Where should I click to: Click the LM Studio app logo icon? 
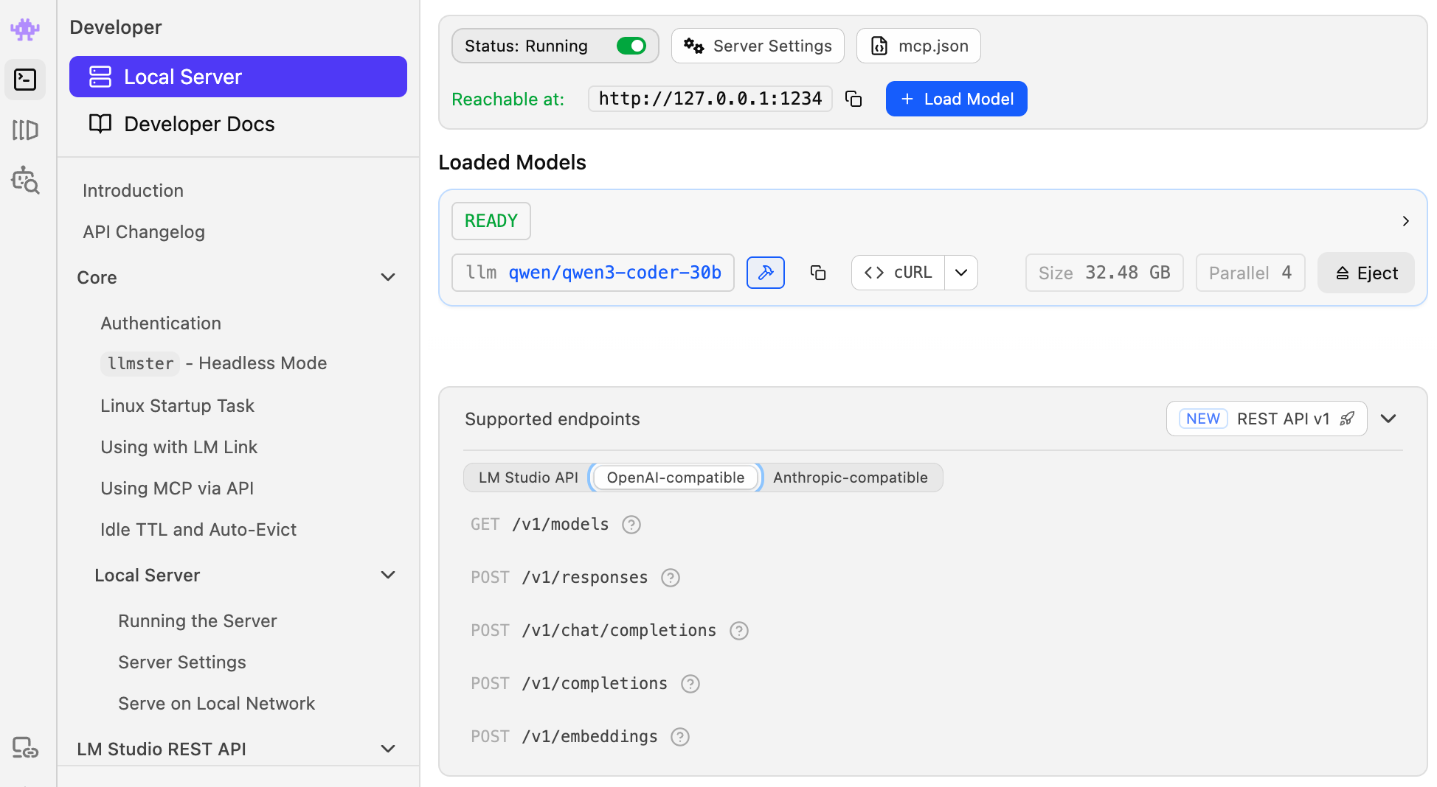[x=25, y=29]
